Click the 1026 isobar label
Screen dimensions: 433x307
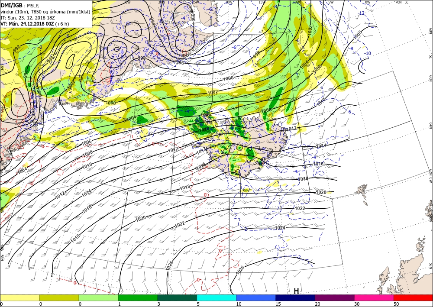240,270
